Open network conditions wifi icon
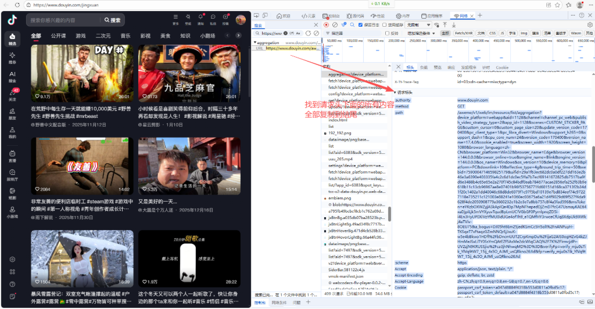 (x=437, y=24)
